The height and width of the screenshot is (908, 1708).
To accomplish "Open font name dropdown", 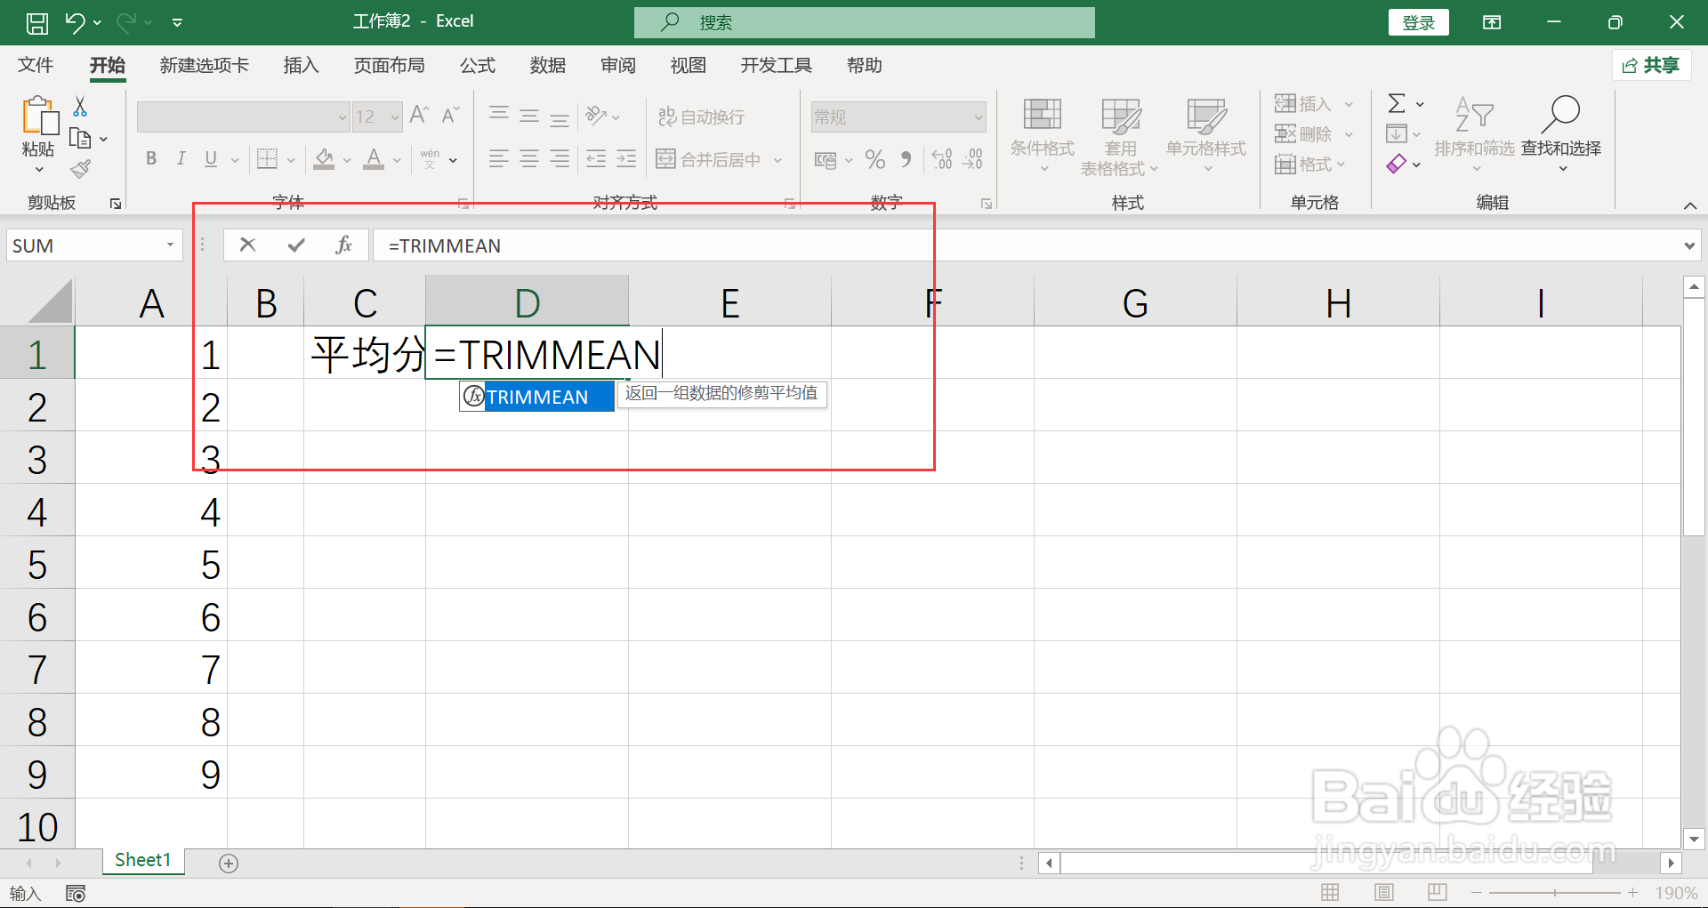I will point(342,117).
